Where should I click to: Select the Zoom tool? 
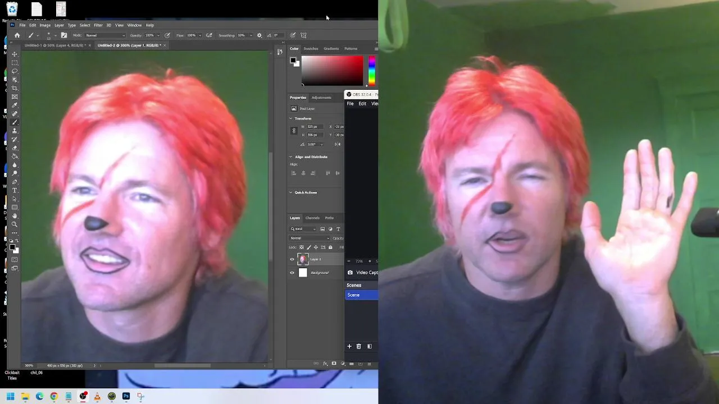15,224
